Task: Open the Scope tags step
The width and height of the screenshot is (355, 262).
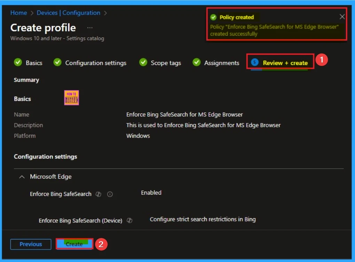Action: (166, 63)
